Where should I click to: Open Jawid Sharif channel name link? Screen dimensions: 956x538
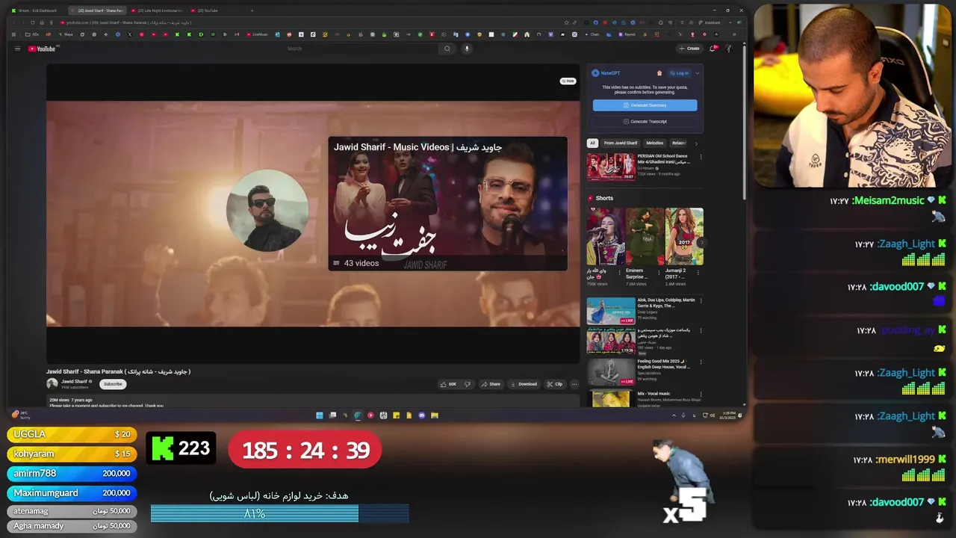click(x=74, y=381)
